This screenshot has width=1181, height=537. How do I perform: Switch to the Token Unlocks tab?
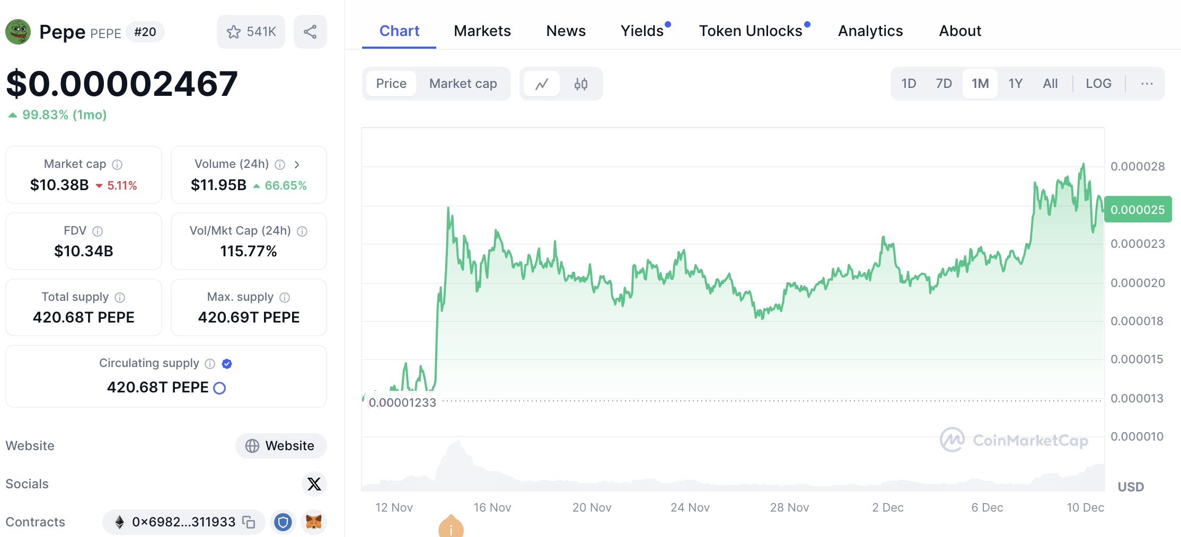750,31
